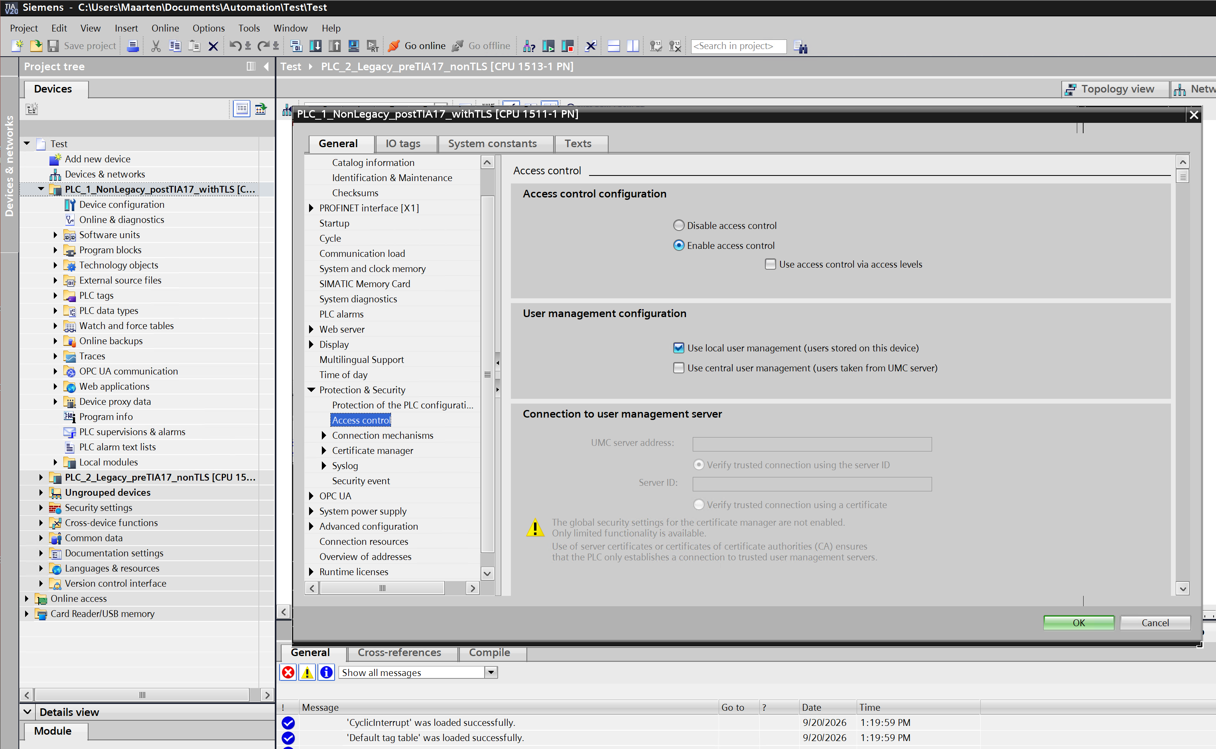Open Online & diagnostics in project tree
The height and width of the screenshot is (749, 1216).
pos(122,220)
